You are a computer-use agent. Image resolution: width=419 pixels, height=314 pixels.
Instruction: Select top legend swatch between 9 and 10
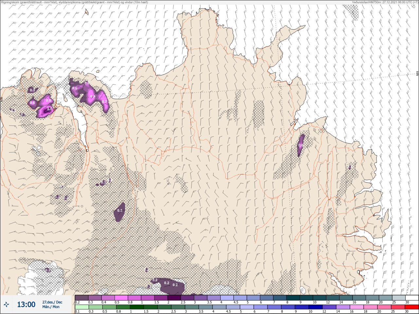click(307, 298)
